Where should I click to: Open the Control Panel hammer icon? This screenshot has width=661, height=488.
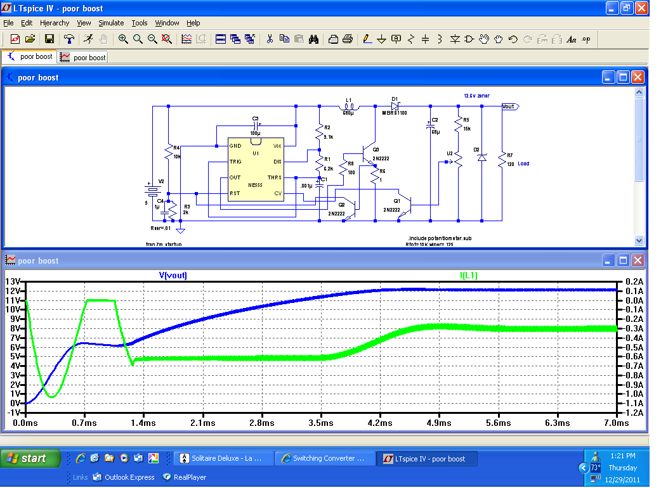69,39
